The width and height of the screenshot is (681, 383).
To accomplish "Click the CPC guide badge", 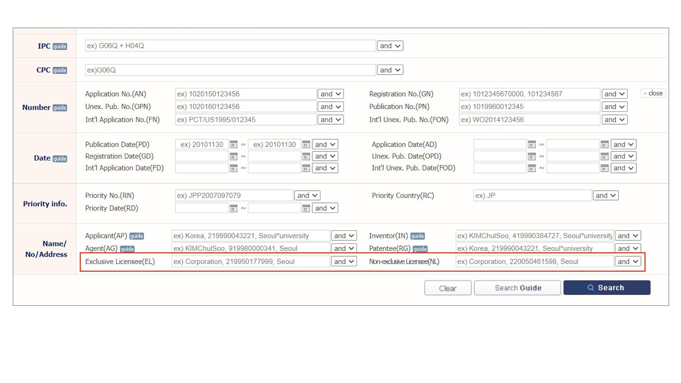I will pos(60,70).
